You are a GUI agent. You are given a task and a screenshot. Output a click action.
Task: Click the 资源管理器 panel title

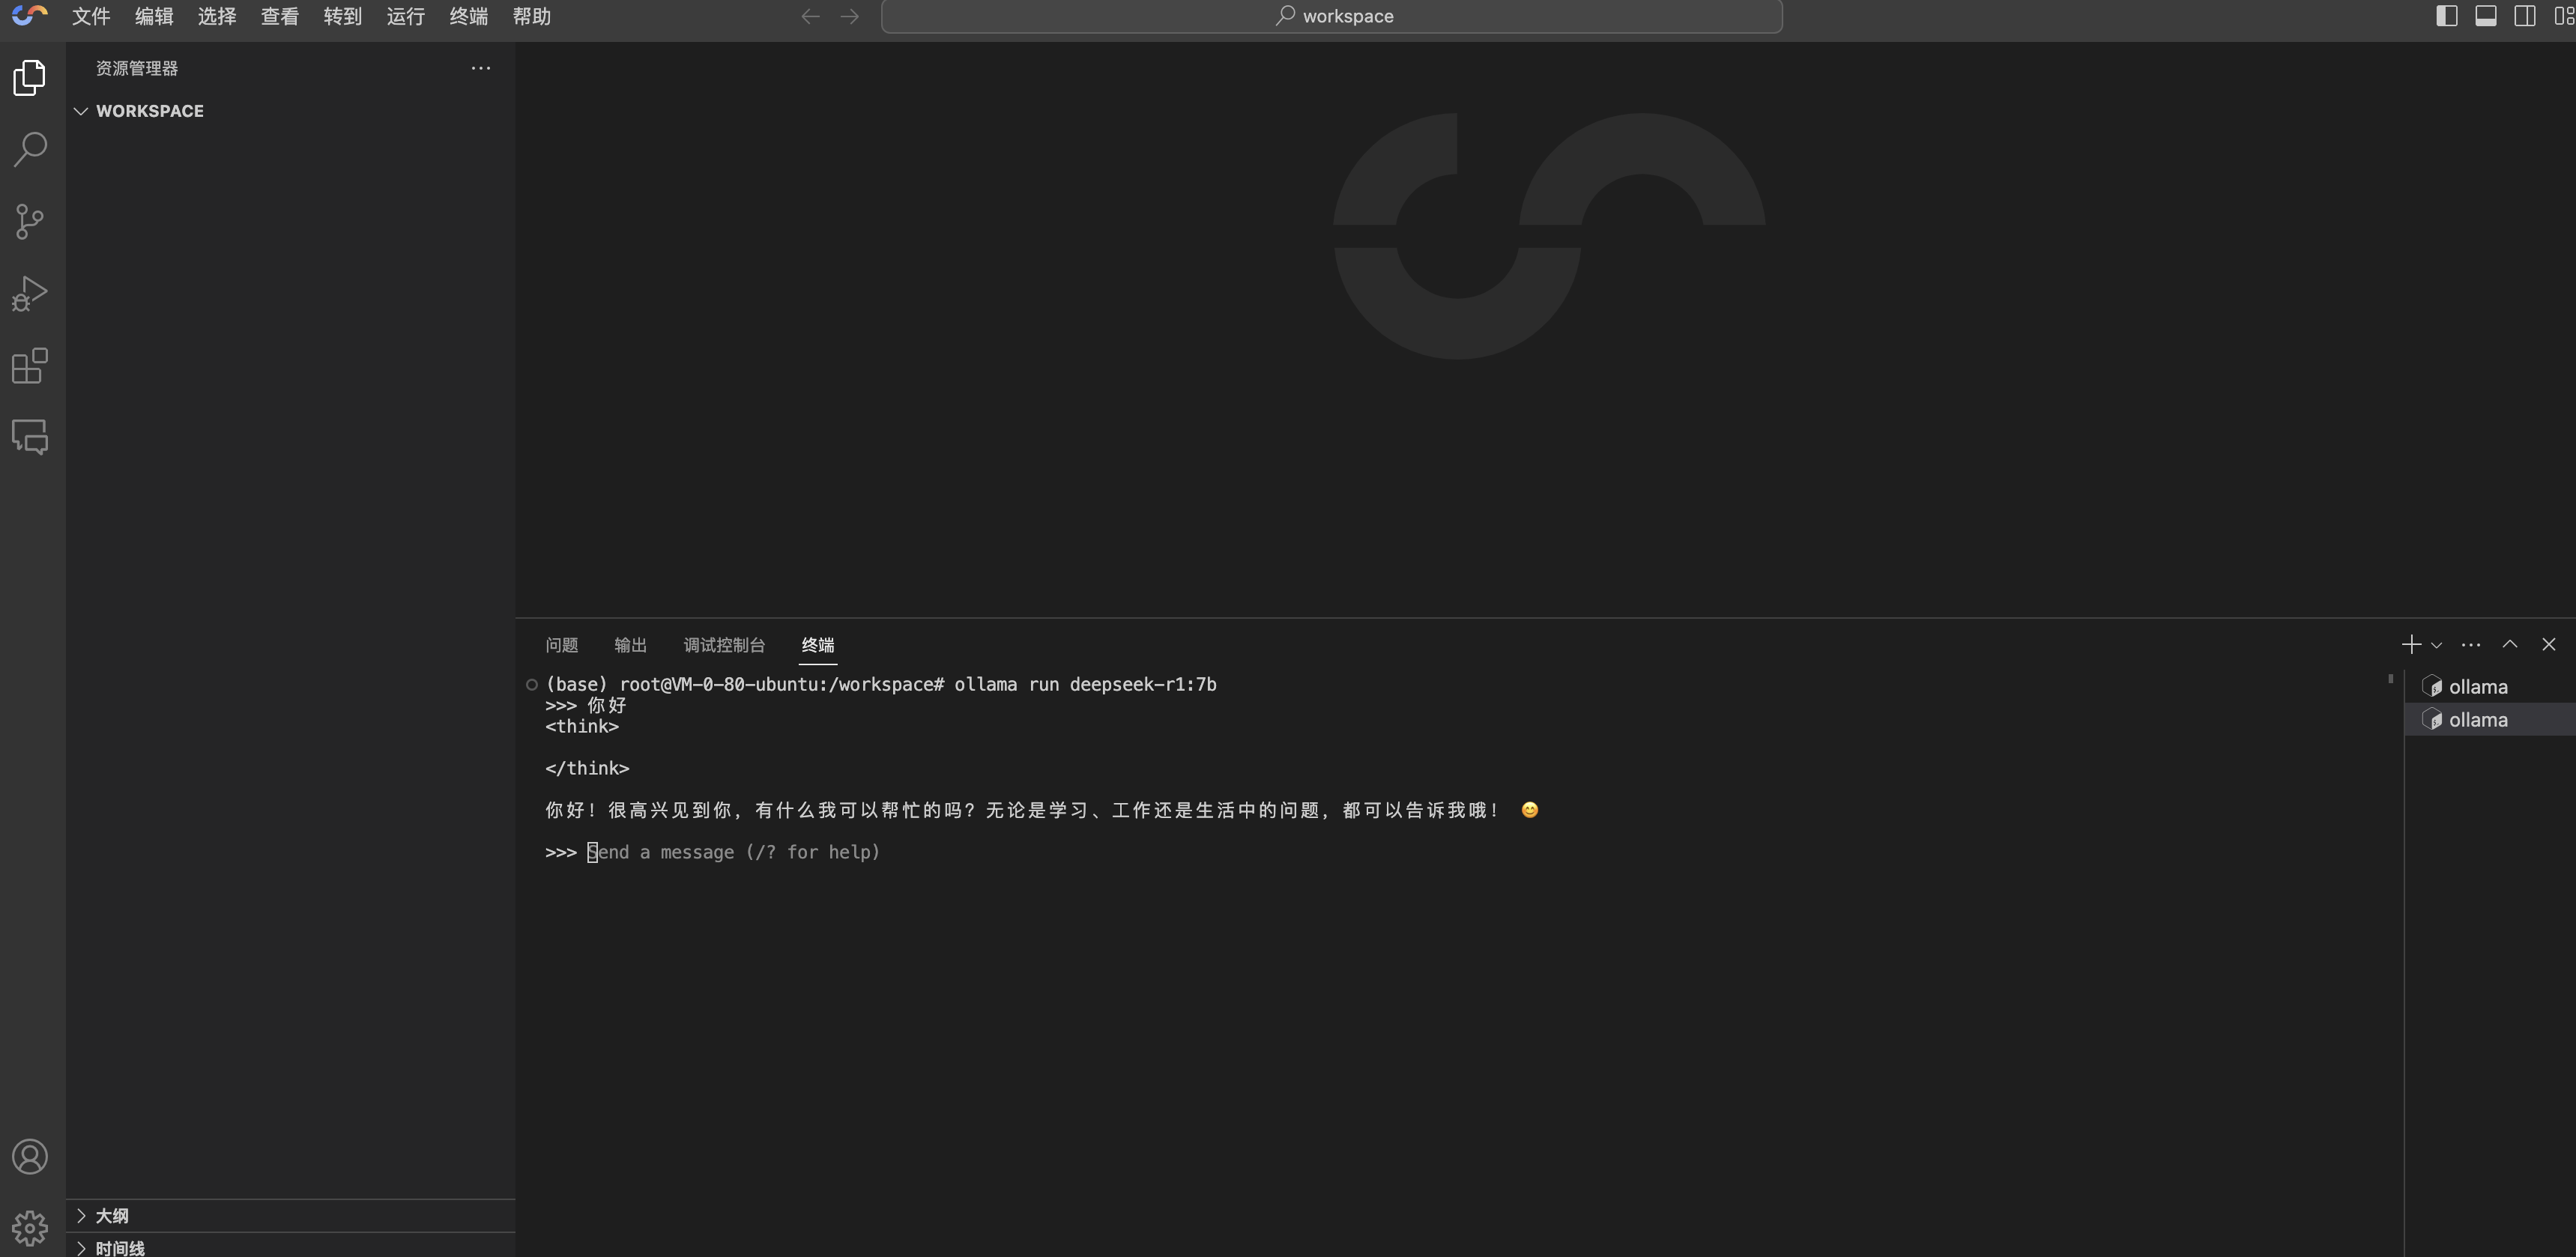[x=137, y=68]
